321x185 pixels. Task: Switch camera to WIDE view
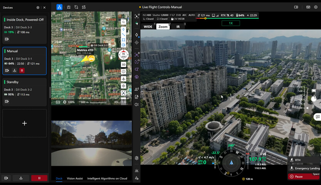148,27
